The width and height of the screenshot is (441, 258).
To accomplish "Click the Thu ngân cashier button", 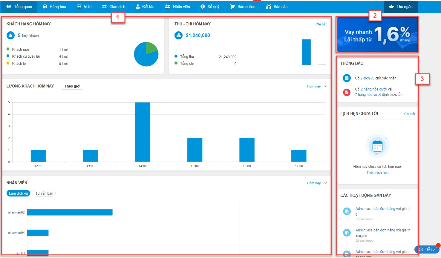I will (401, 7).
